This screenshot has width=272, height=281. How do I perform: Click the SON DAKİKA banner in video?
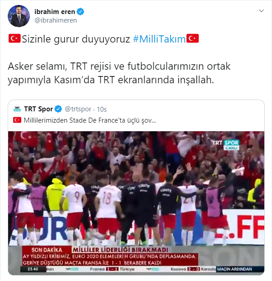(x=47, y=250)
